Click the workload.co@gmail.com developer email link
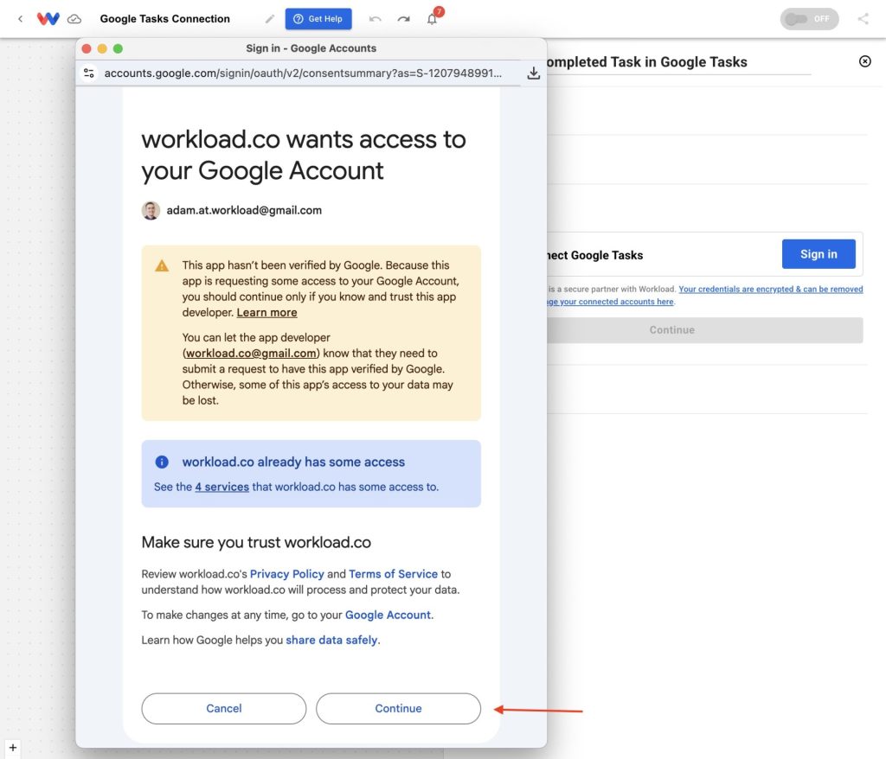This screenshot has width=886, height=759. tap(251, 353)
